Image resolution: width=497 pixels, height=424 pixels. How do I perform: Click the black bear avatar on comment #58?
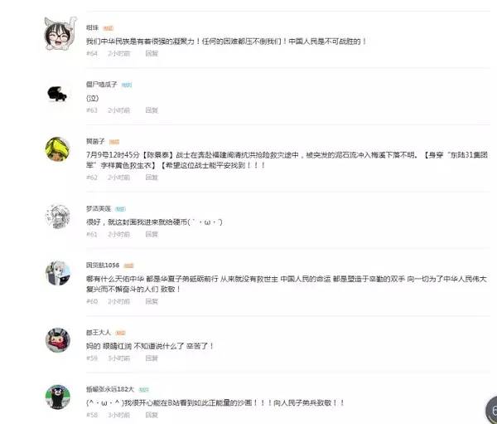click(58, 397)
